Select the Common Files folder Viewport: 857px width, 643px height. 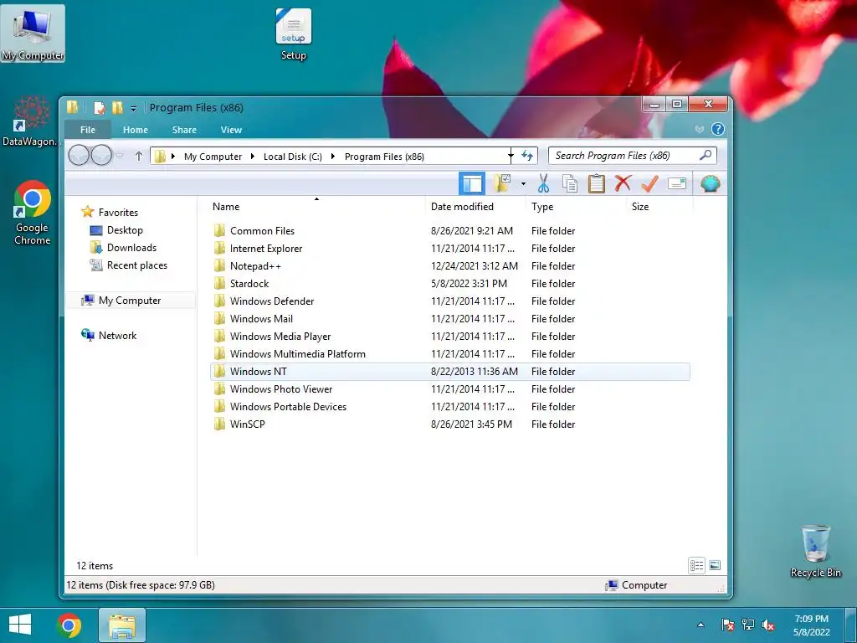pyautogui.click(x=449, y=231)
